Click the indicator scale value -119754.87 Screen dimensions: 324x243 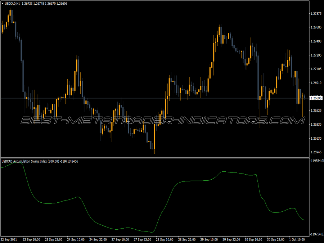pos(317,234)
